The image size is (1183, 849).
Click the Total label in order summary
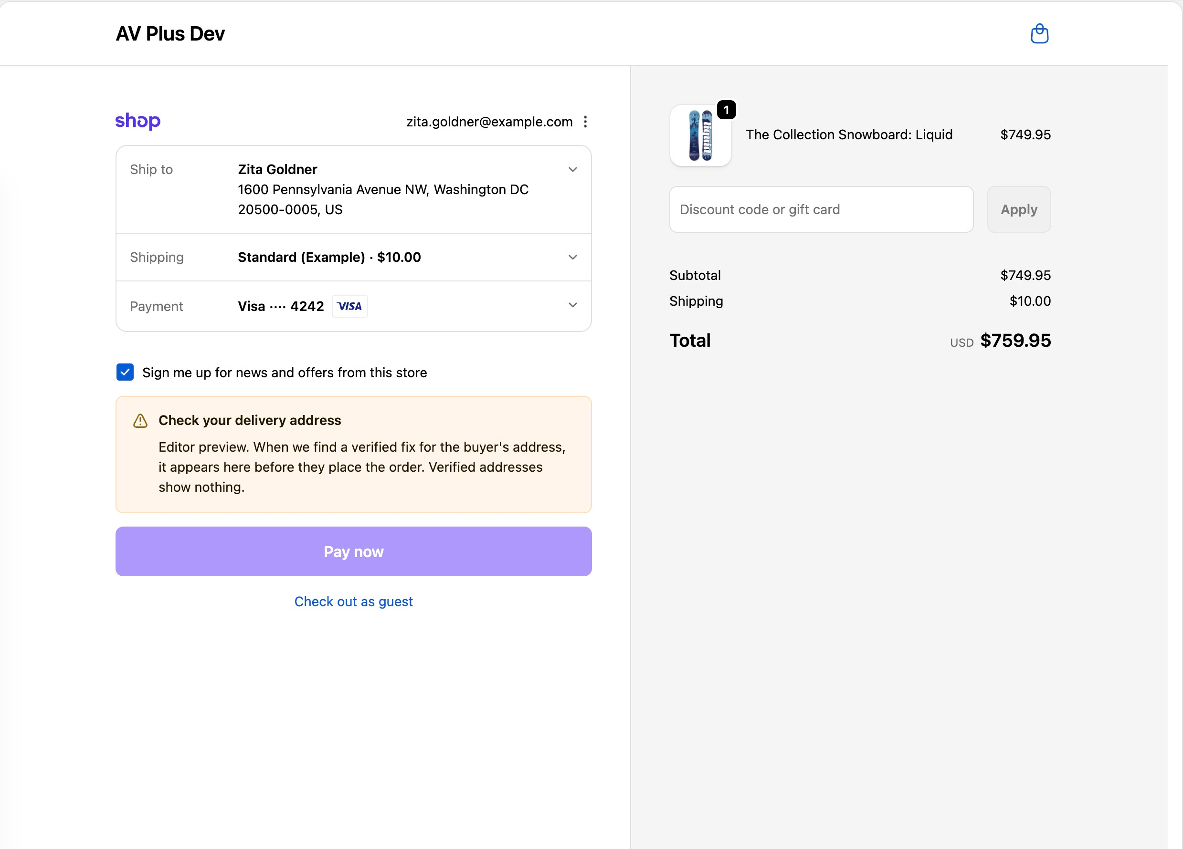tap(689, 341)
